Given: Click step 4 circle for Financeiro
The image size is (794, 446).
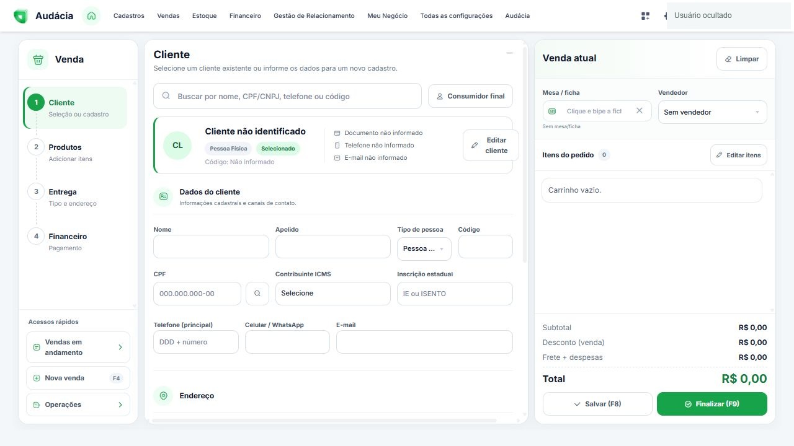Looking at the screenshot, I should coord(36,236).
